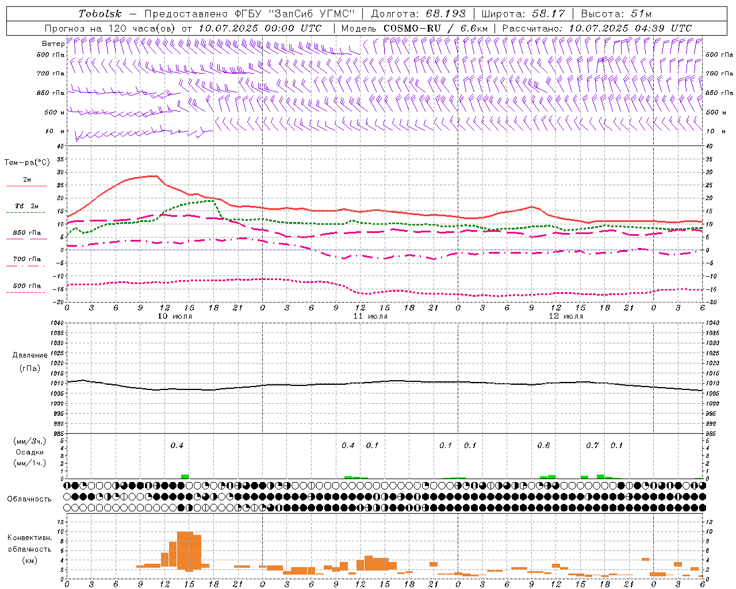Click the elevation text Высота: 51м
This screenshot has width=736, height=589.
coord(616,14)
